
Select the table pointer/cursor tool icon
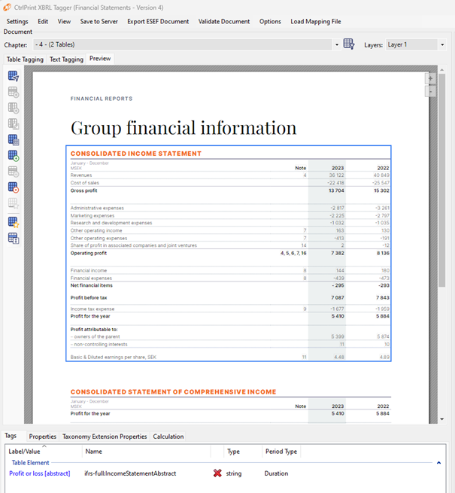(x=14, y=76)
